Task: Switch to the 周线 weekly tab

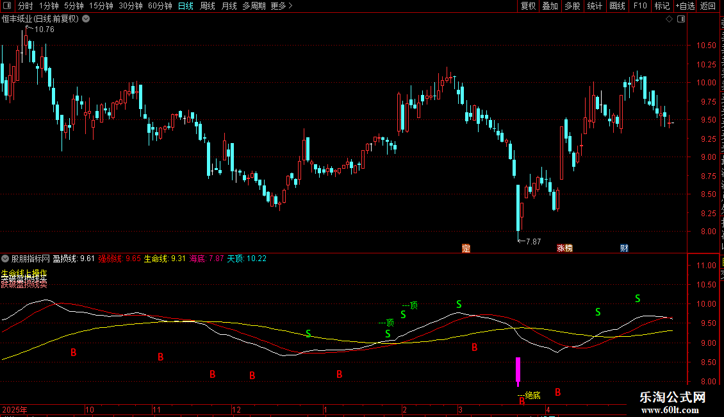Action: 208,6
